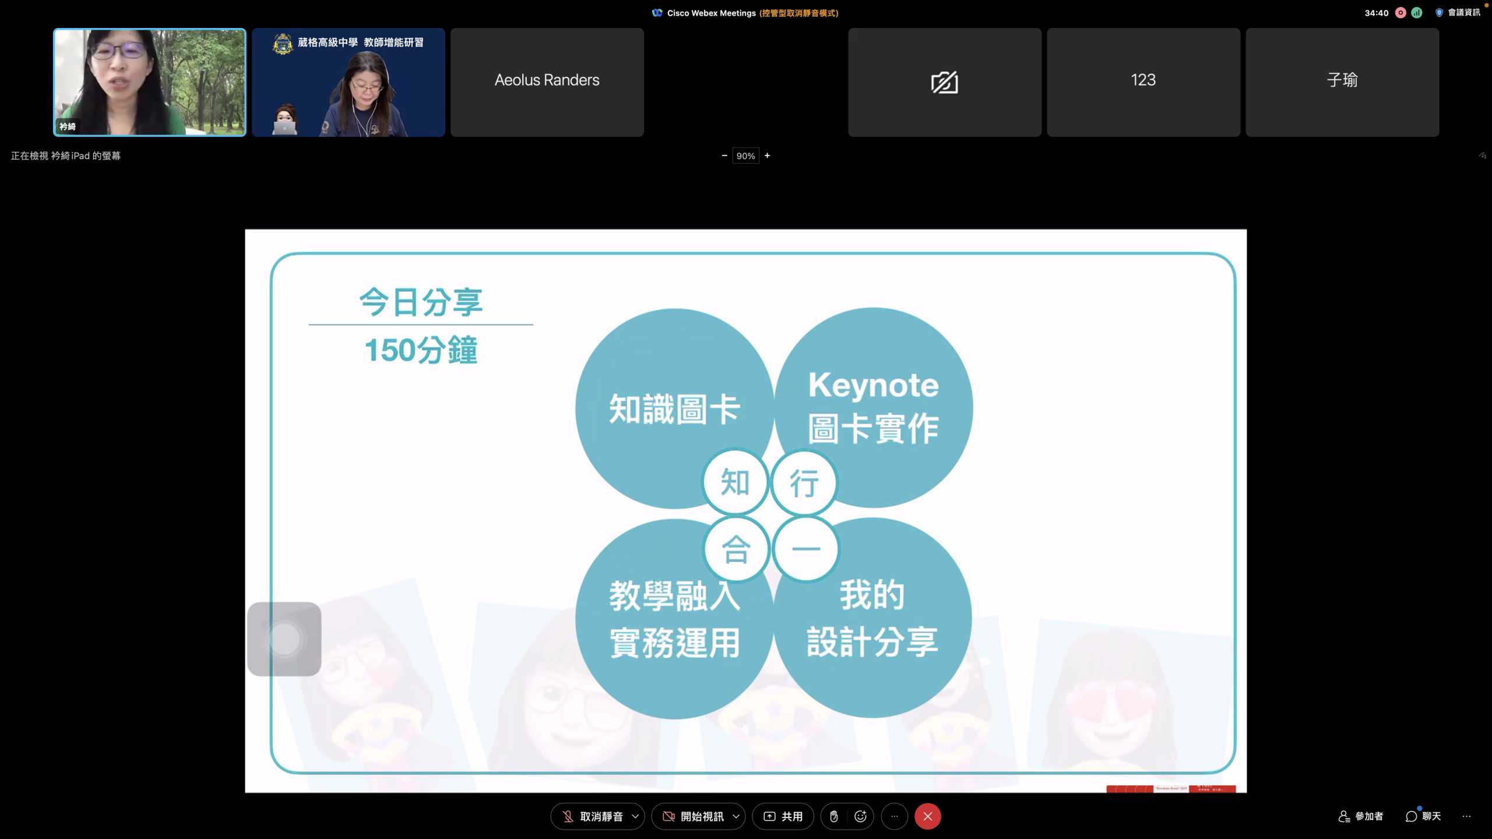Click the raise hand icon
The image size is (1492, 839).
coord(834,816)
